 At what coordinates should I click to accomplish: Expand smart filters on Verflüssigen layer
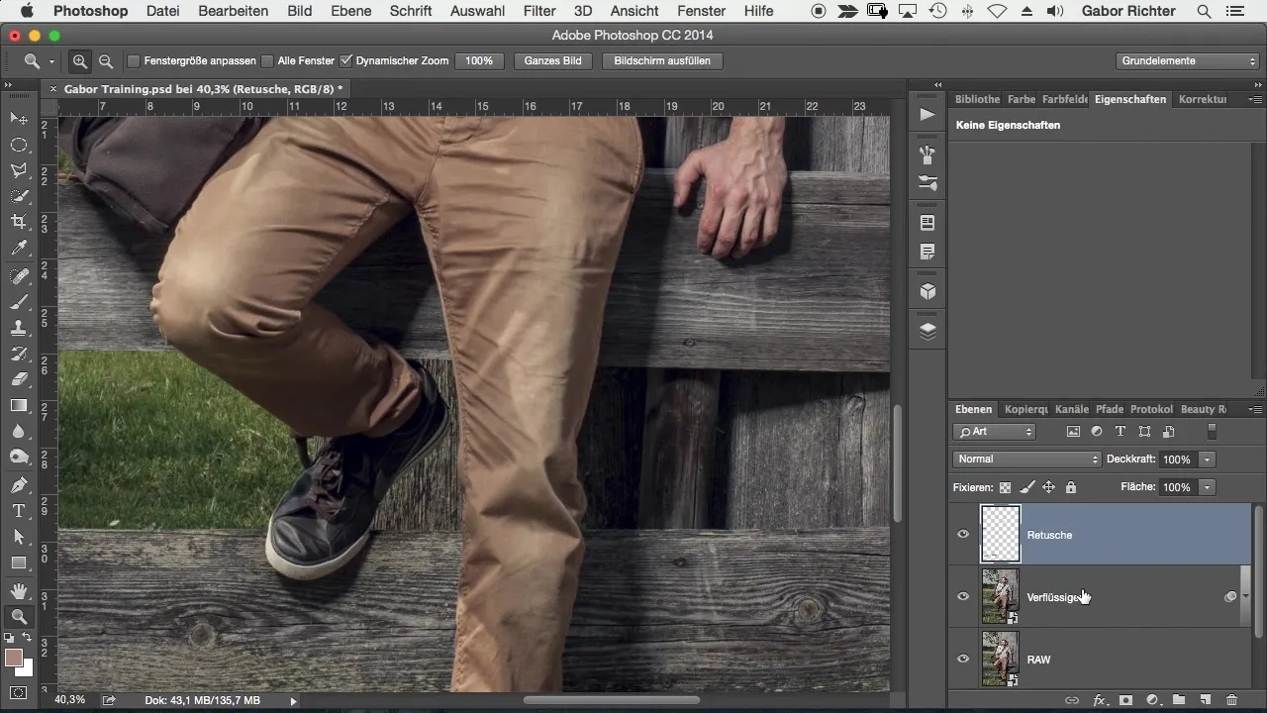(1245, 597)
